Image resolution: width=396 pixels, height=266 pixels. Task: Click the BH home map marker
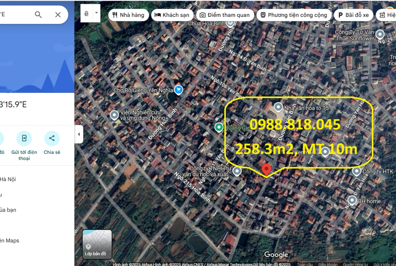click(353, 201)
